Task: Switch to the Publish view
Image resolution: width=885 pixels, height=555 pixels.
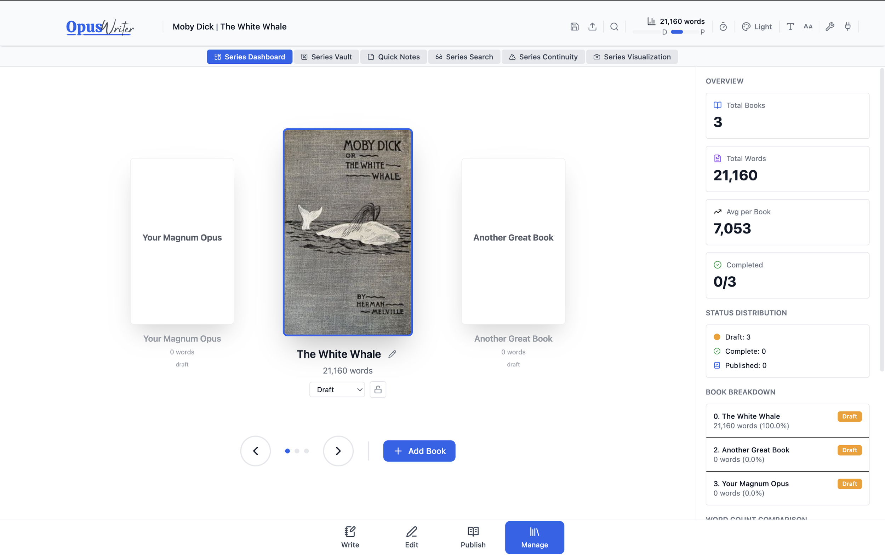Action: (x=473, y=537)
